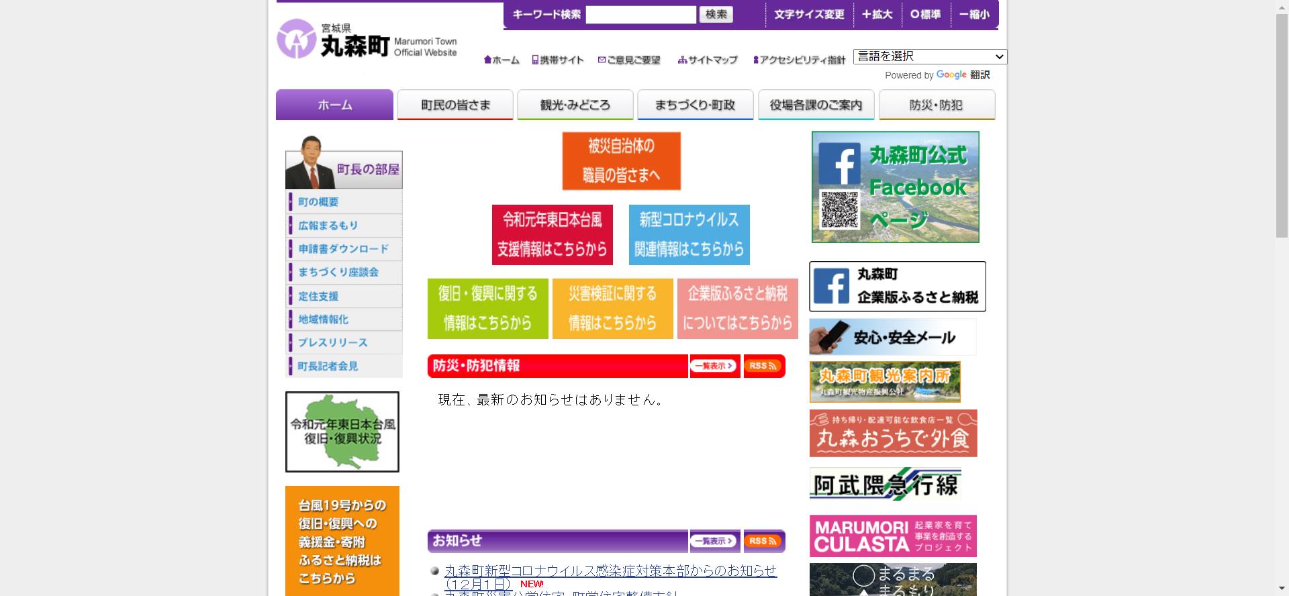1289x596 pixels.
Task: Click the 防災・防犯情報 RSS icon
Action: (x=764, y=366)
